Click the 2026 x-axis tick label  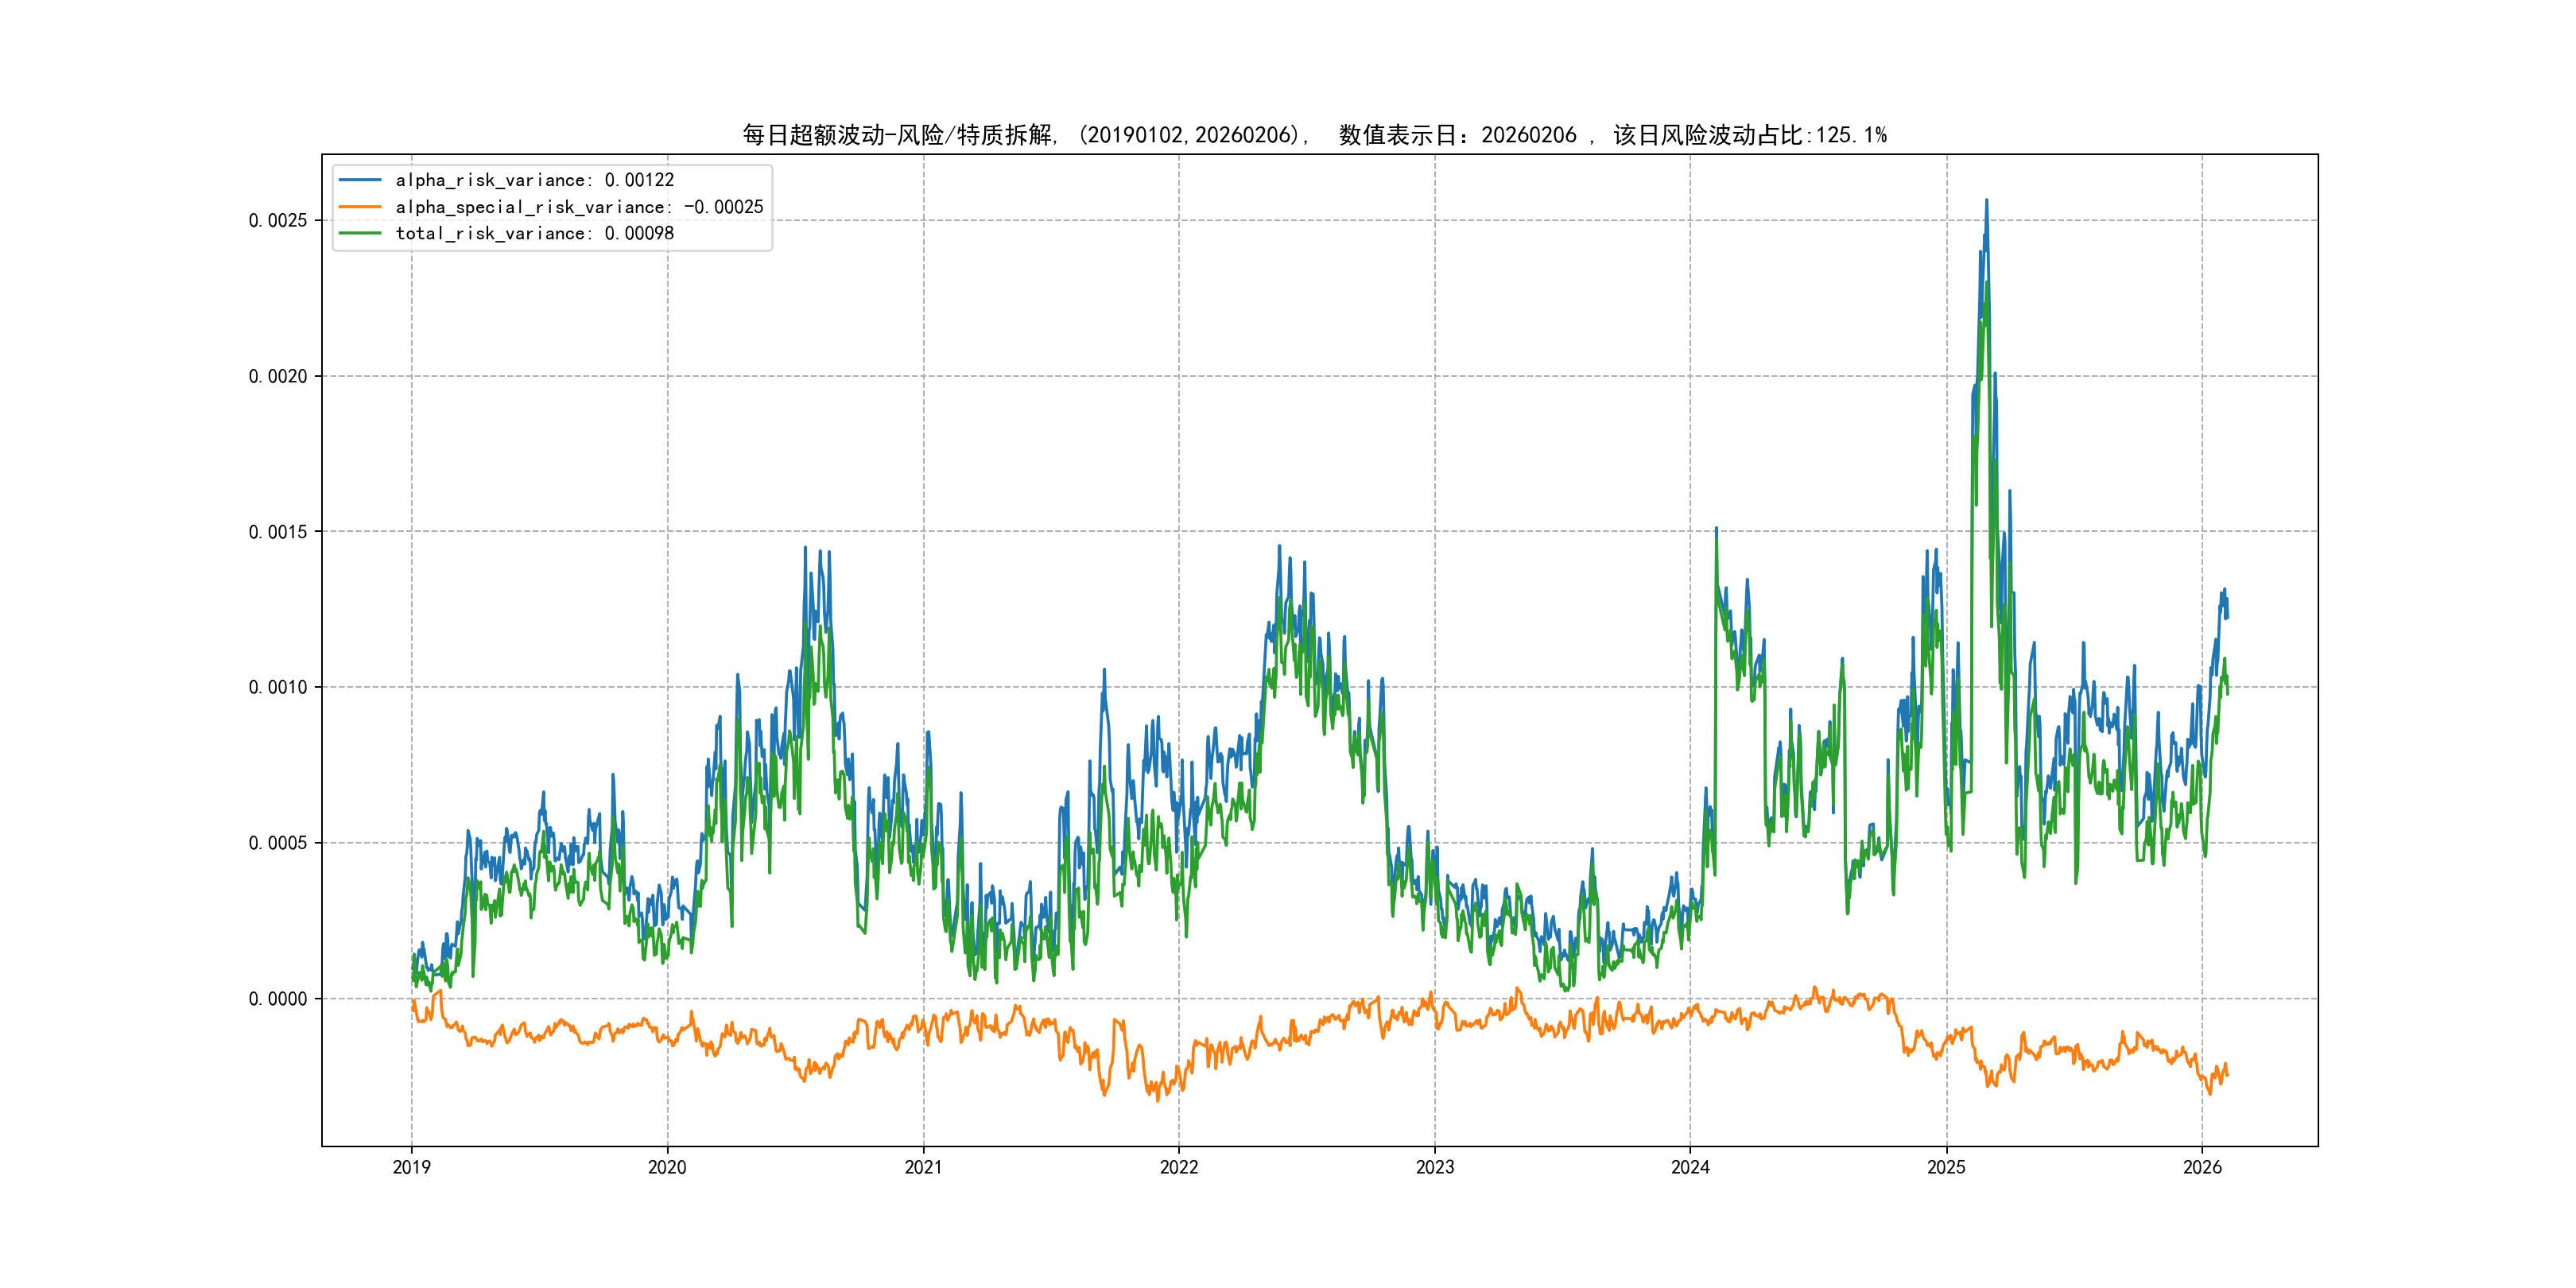[2202, 1167]
